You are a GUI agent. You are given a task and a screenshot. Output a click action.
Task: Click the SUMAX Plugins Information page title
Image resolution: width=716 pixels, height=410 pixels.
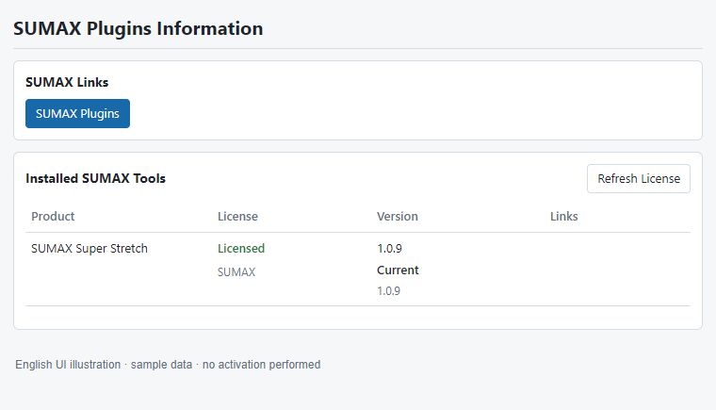click(138, 28)
